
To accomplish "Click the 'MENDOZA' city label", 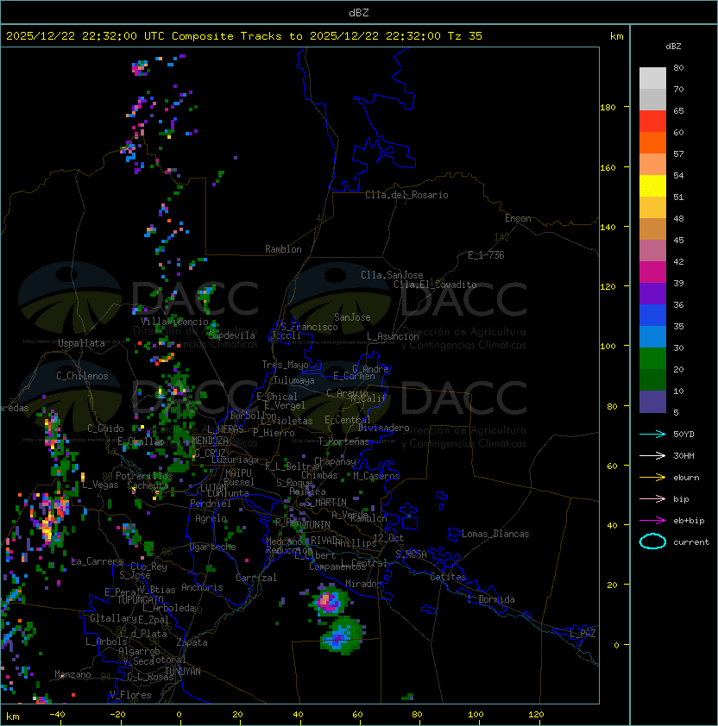I will (210, 441).
